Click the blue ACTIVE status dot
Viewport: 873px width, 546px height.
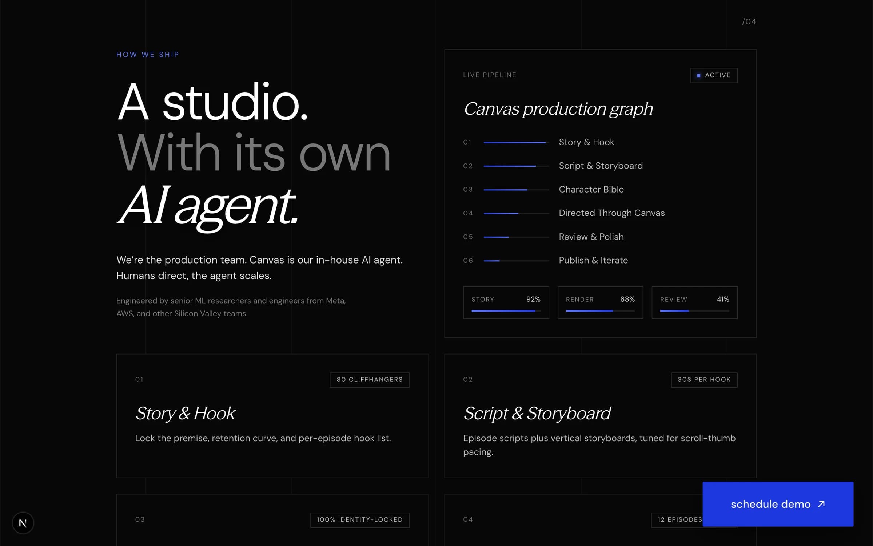[x=698, y=75]
